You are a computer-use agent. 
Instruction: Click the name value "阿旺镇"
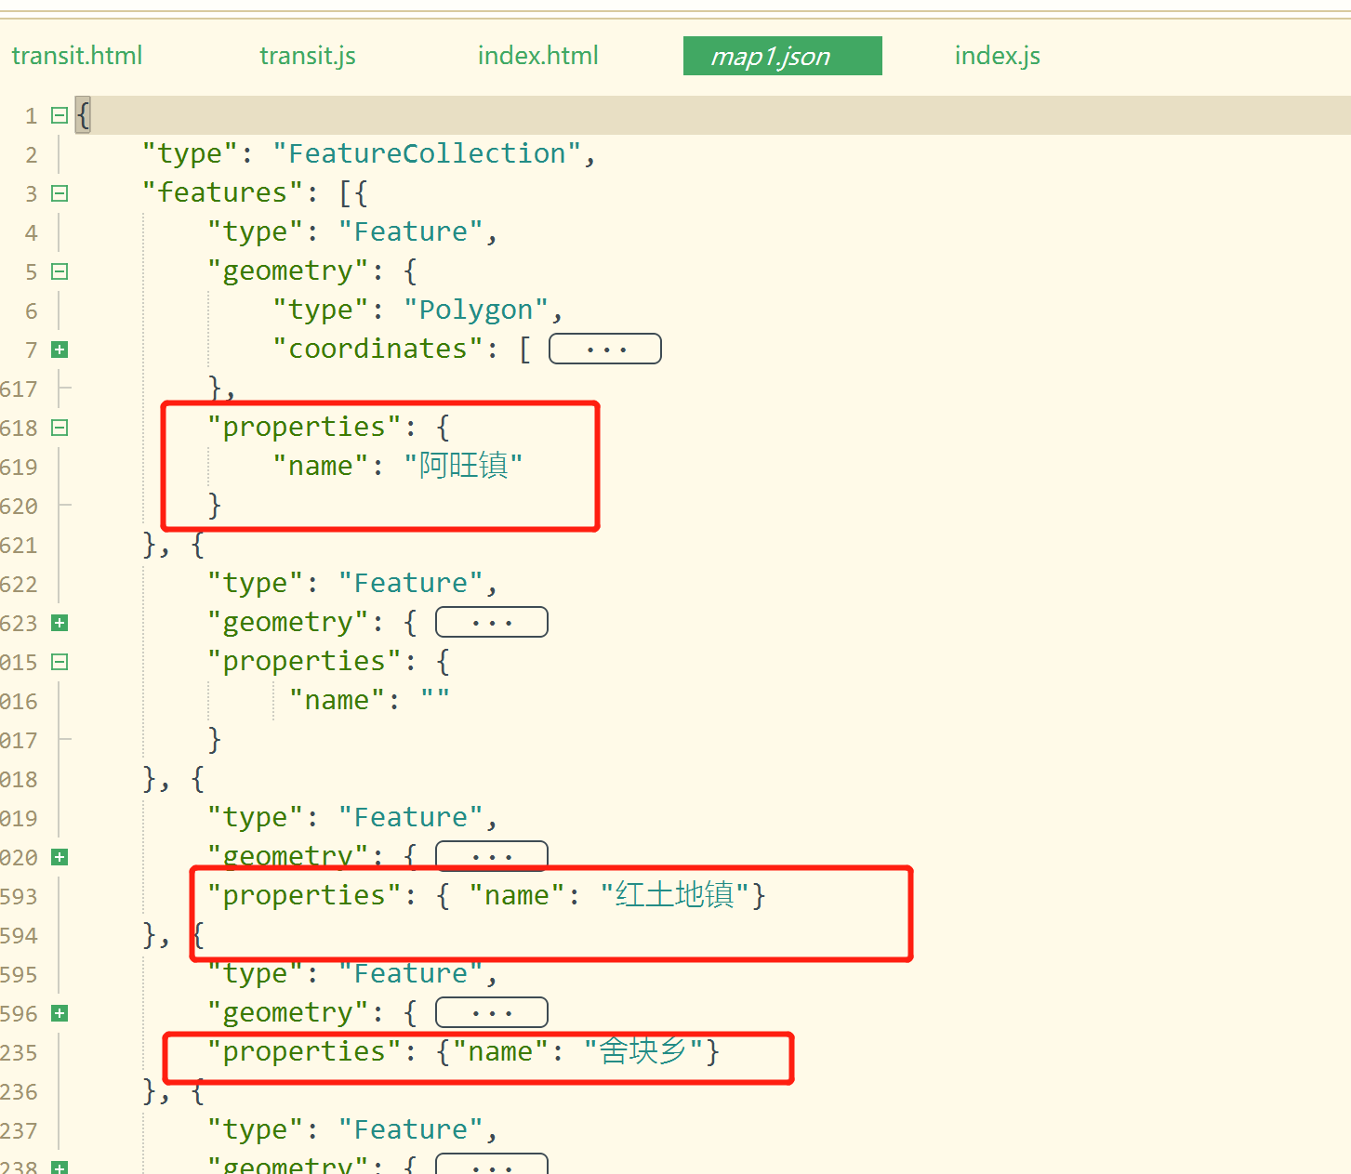coord(463,466)
